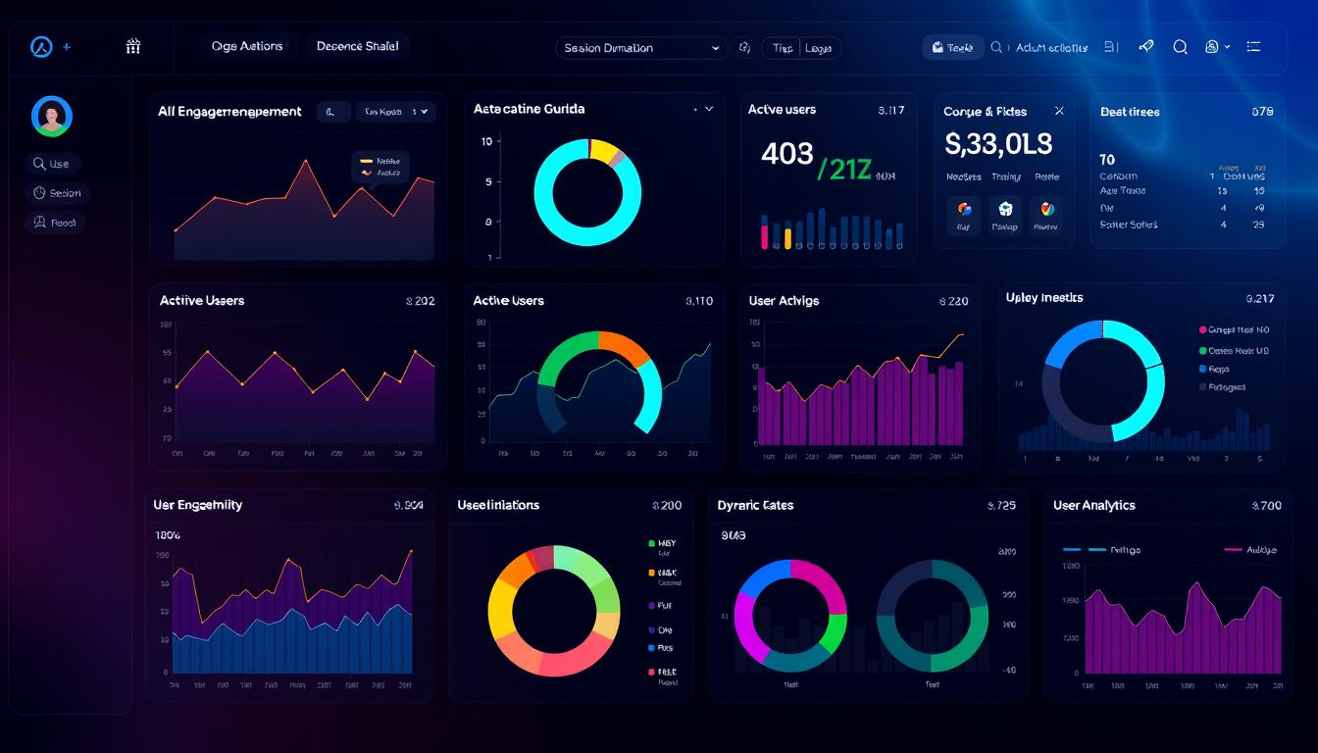
Task: Open the 'Tun Kosts' dropdown in All Engagement
Action: (x=395, y=112)
